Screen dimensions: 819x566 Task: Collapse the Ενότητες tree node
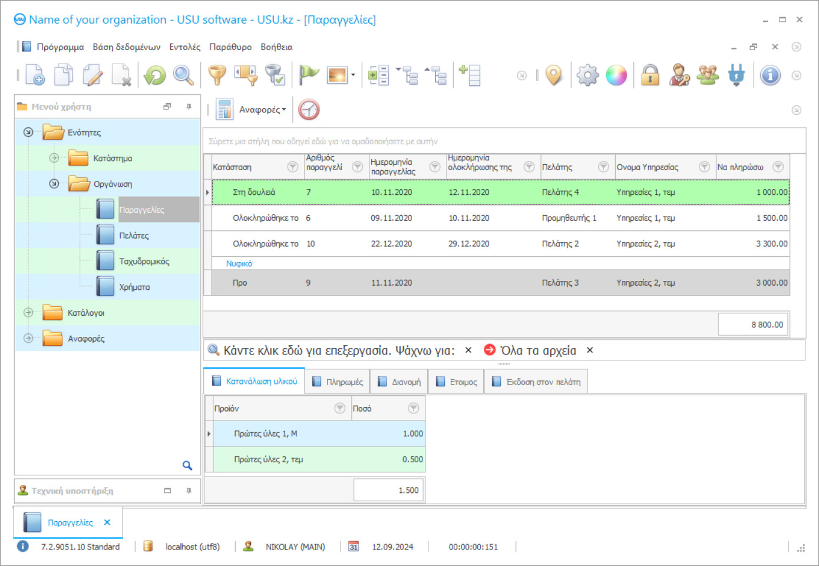coord(28,132)
